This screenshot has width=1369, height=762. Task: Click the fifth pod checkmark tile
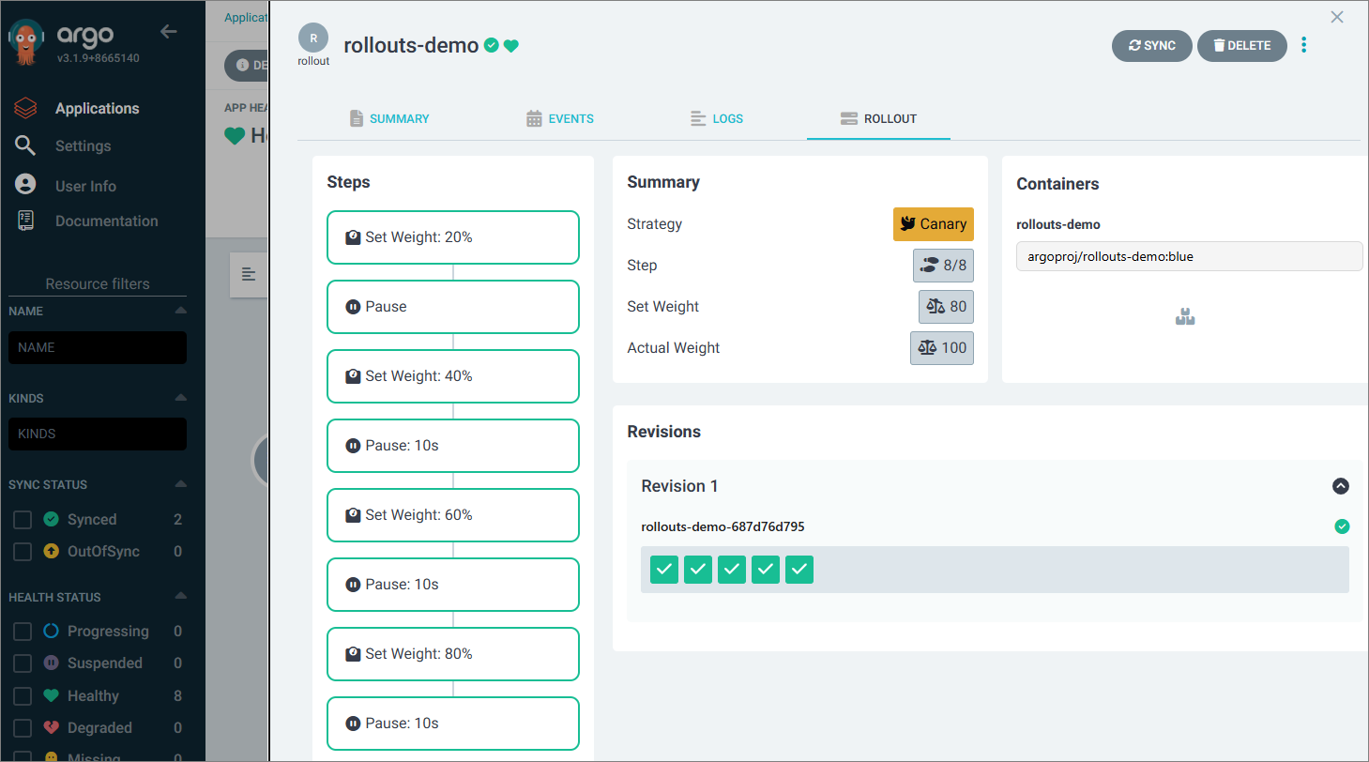click(x=799, y=570)
